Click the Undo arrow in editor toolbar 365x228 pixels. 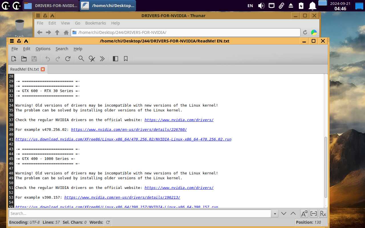48,59
